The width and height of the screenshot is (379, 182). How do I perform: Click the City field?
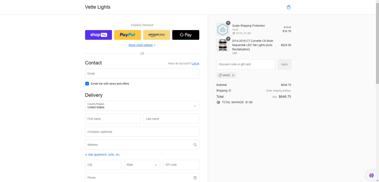(103, 165)
